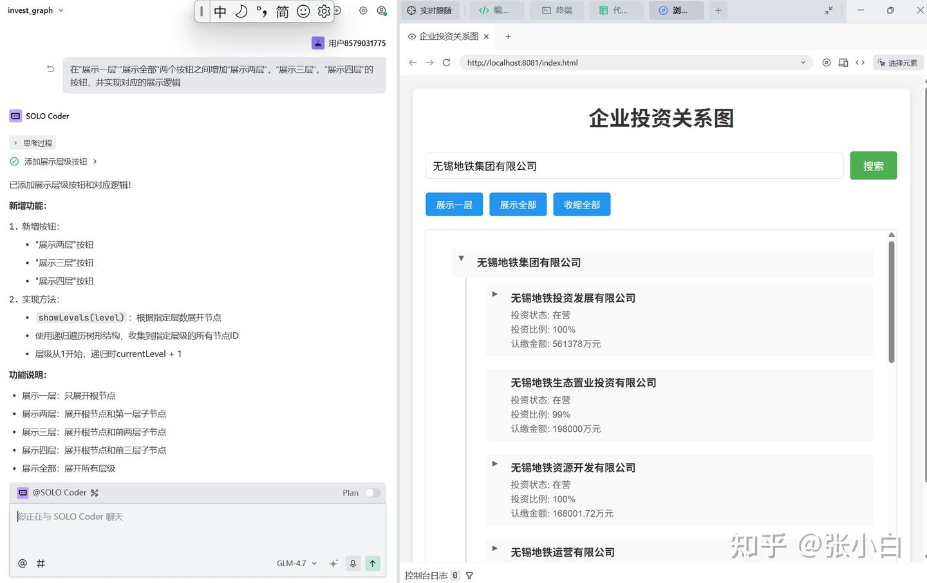
Task: Expand the 思考过程 section
Action: tap(33, 143)
